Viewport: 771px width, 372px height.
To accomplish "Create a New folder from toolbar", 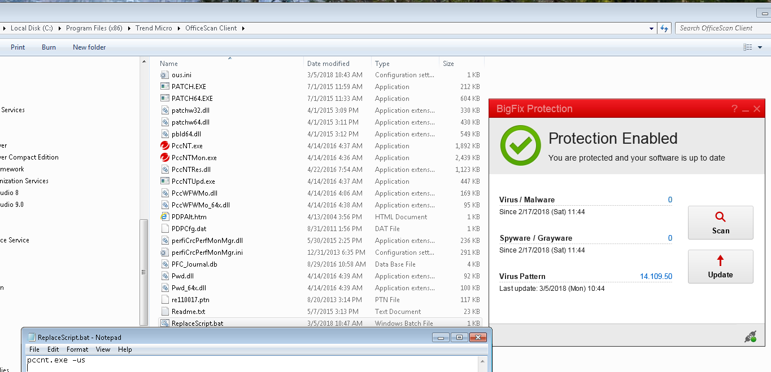I will (x=89, y=47).
